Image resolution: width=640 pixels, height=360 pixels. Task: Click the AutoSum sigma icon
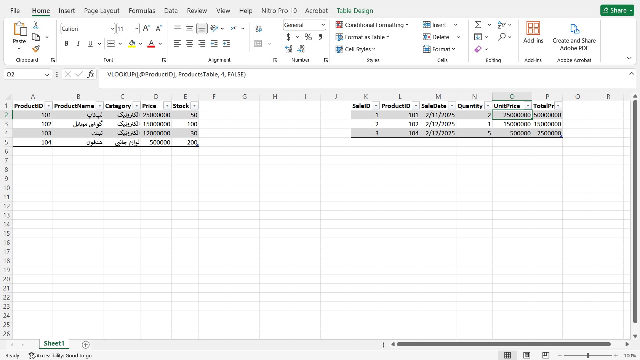[x=478, y=25]
